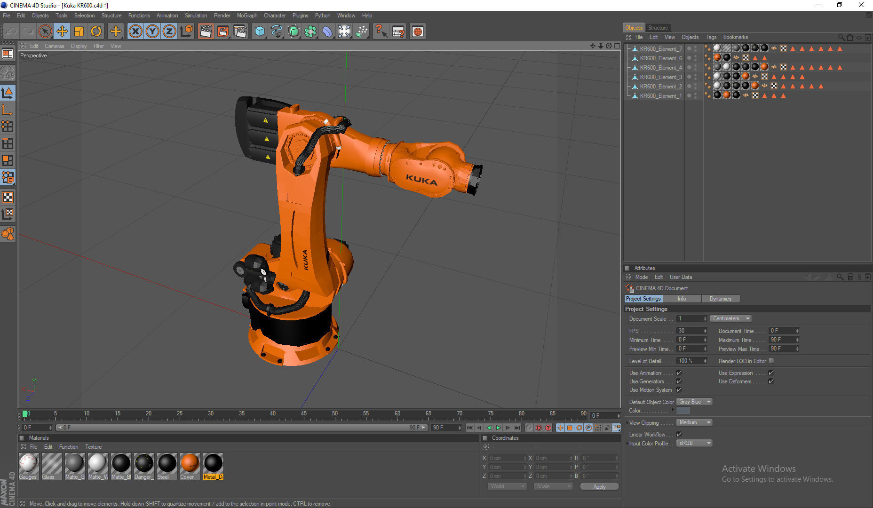Open the Render Settings

240,32
